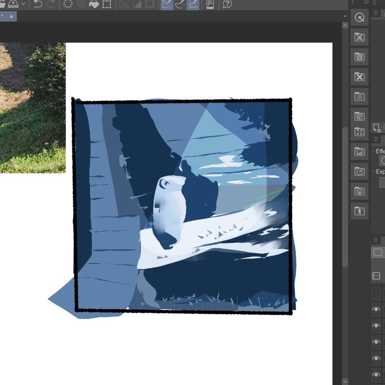Viewport: 385px width, 385px height.
Task: Open 3D material folder with cube icon
Action: pyautogui.click(x=360, y=191)
